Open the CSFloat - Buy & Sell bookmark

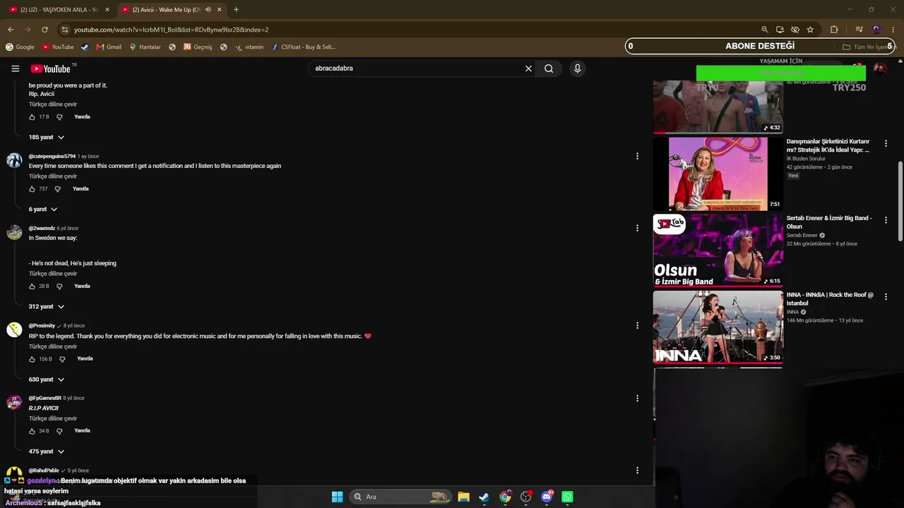[x=303, y=47]
